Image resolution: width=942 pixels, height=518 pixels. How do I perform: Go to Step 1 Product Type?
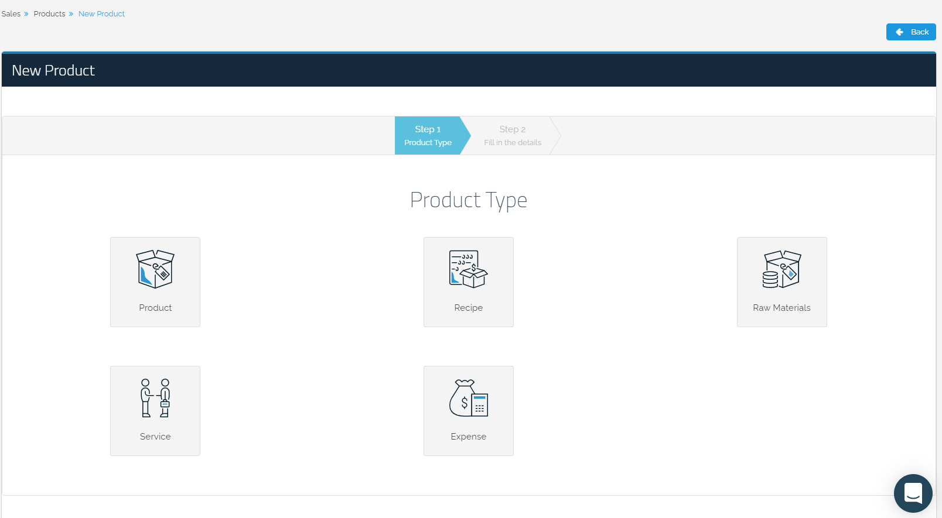coord(428,136)
